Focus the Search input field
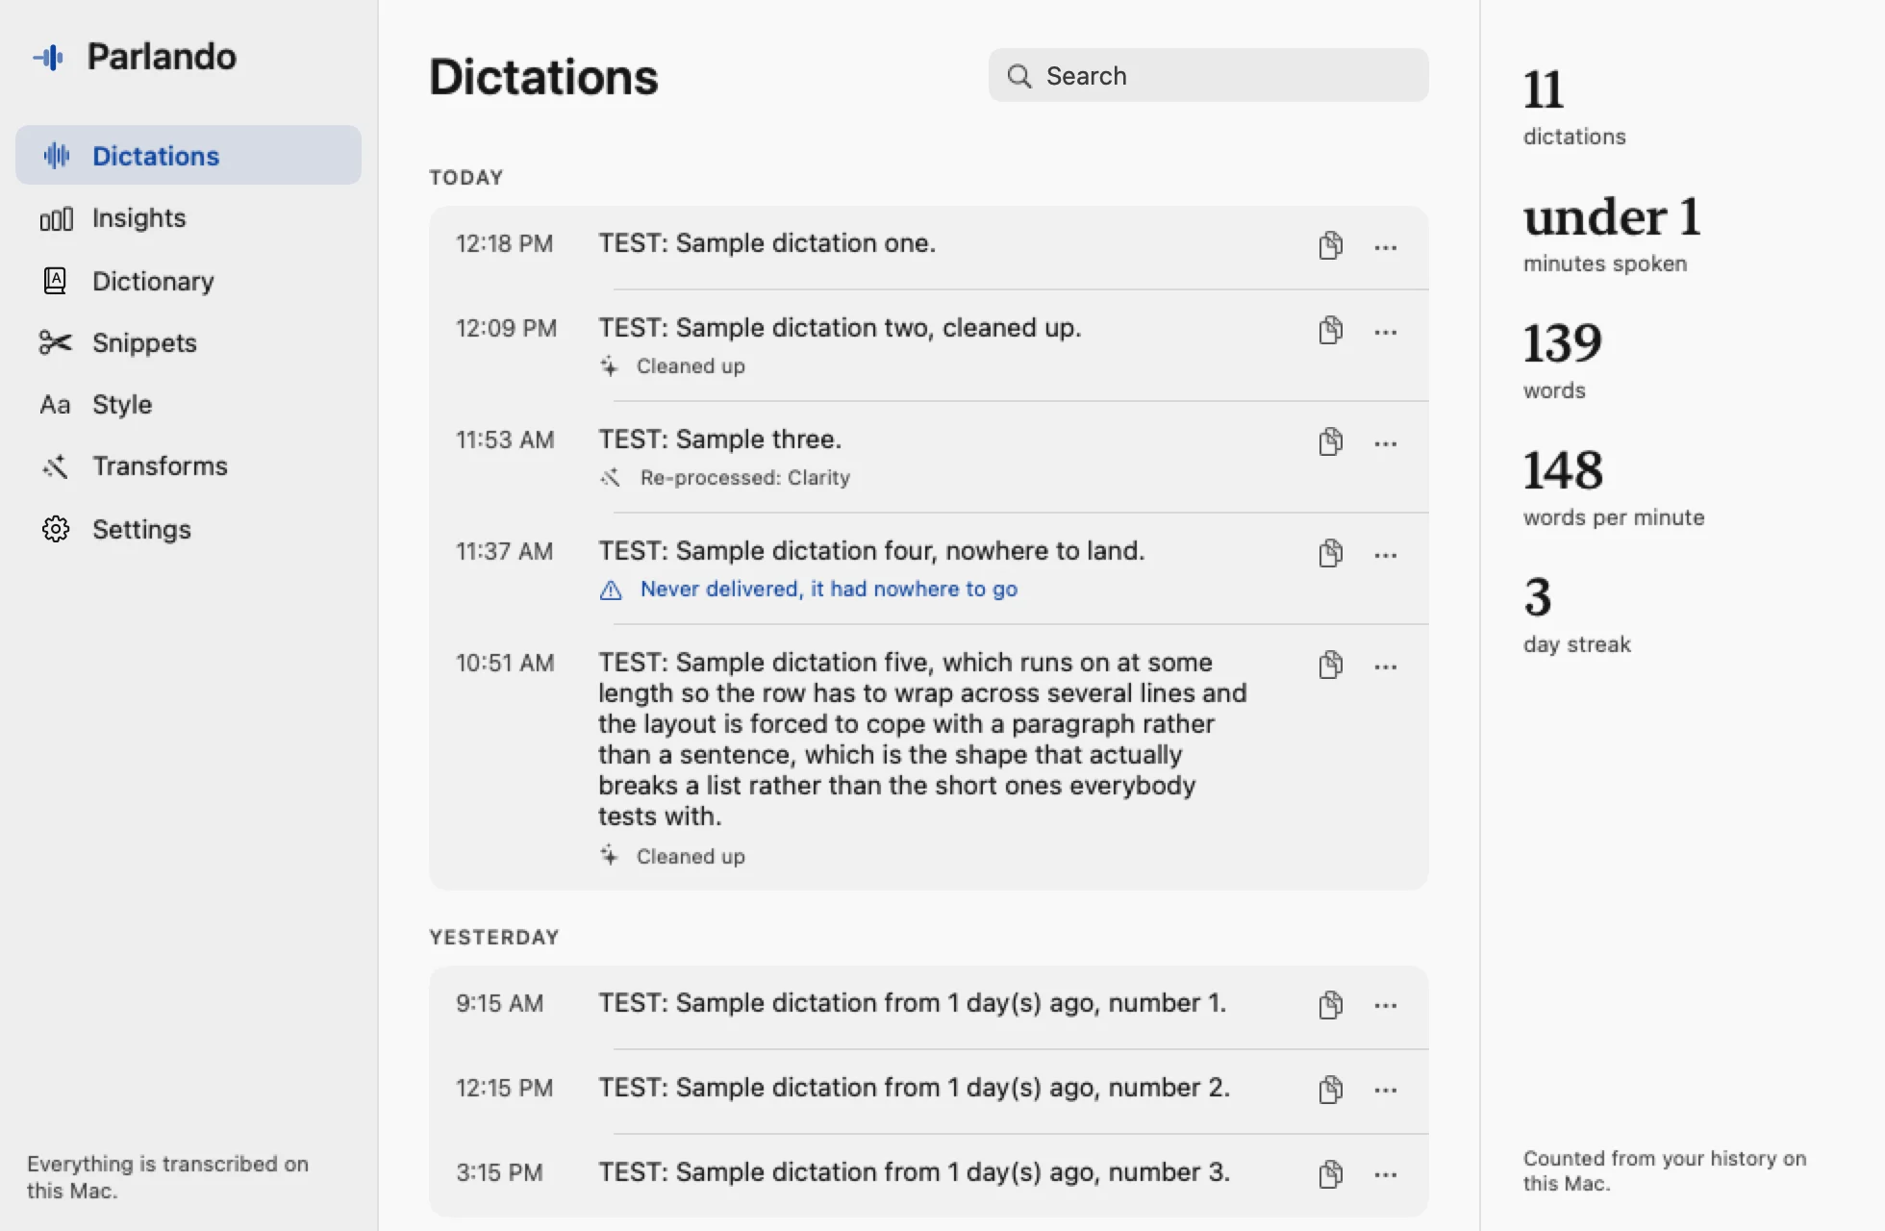Screen dimensions: 1885x1231 (x=1208, y=75)
